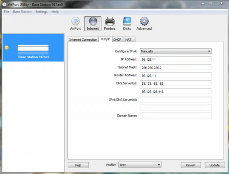Screen dimensions: 229x174
Task: Open the Base Station menu
Action: (22, 12)
